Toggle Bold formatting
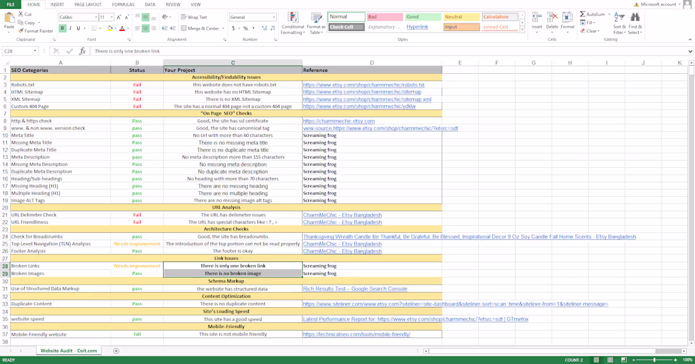This screenshot has height=364, width=695. tap(63, 28)
